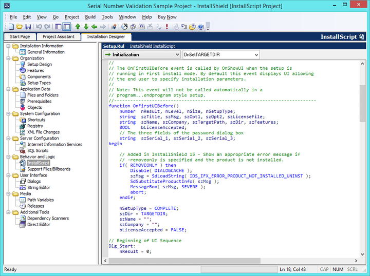Select the Setup.Rul file tab
Viewport: 370px width, 276px height.
[114, 46]
